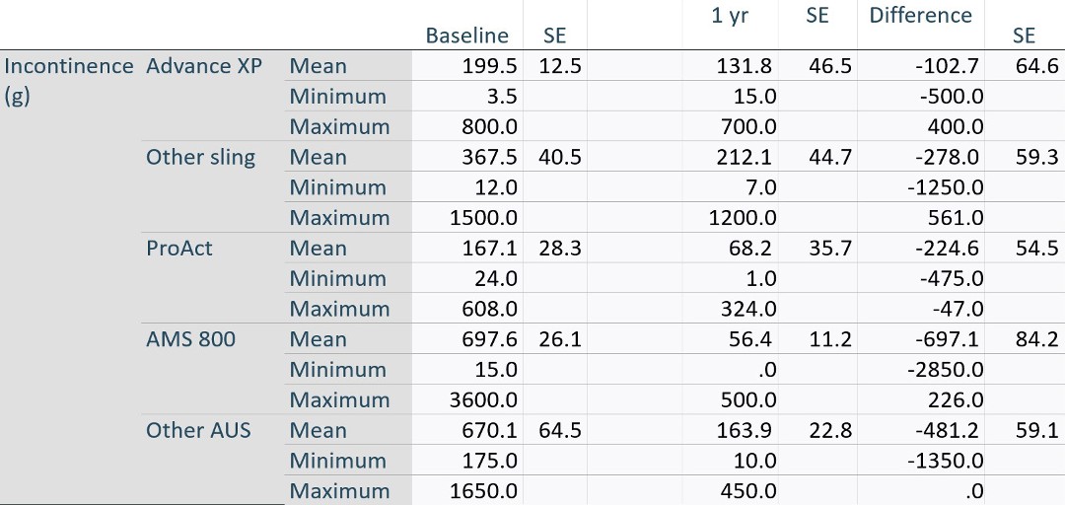Select the AMS 800 1 yr mean 56.4
The width and height of the screenshot is (1065, 505).
pyautogui.click(x=753, y=339)
